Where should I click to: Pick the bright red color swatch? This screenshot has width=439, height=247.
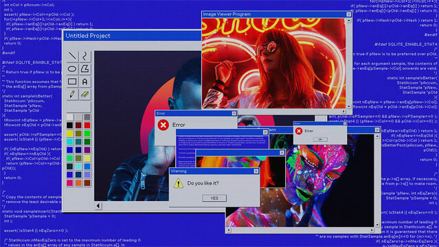pos(87,125)
